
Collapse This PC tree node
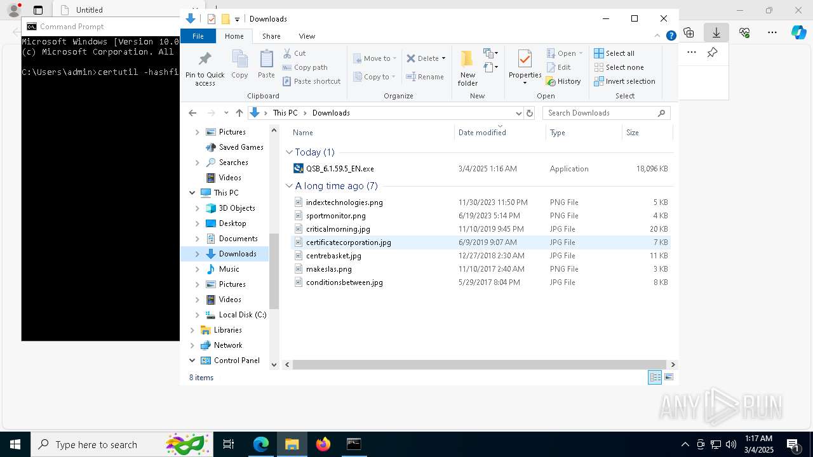[x=192, y=193]
